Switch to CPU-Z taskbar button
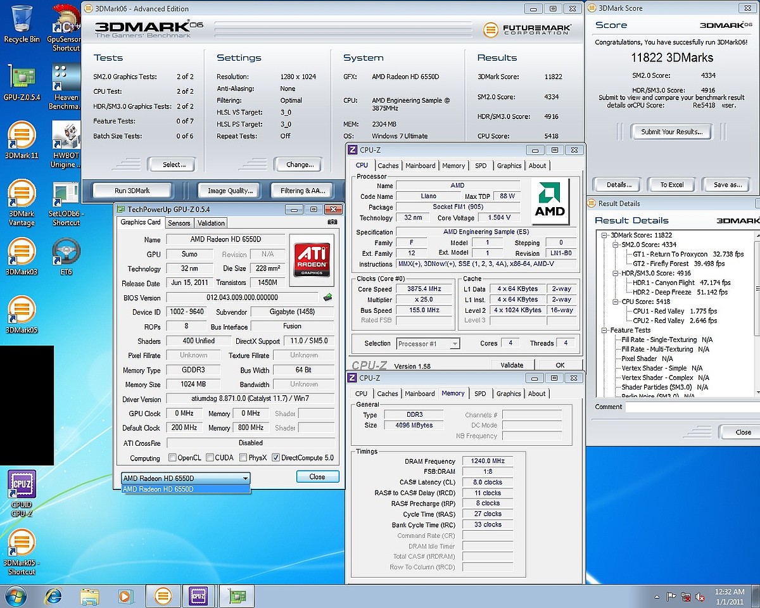760x608 pixels. pos(199,596)
